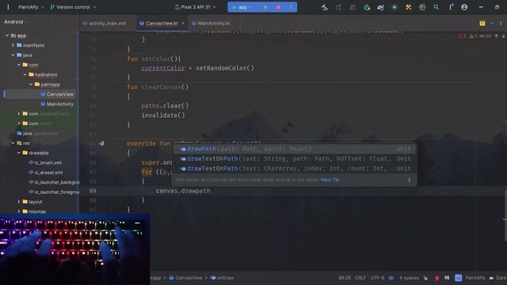Open the Device Manager icon
Image resolution: width=507 pixels, height=285 pixels.
click(395, 7)
